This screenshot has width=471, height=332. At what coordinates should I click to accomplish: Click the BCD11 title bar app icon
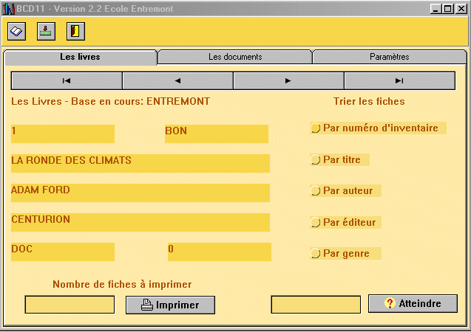tap(9, 7)
